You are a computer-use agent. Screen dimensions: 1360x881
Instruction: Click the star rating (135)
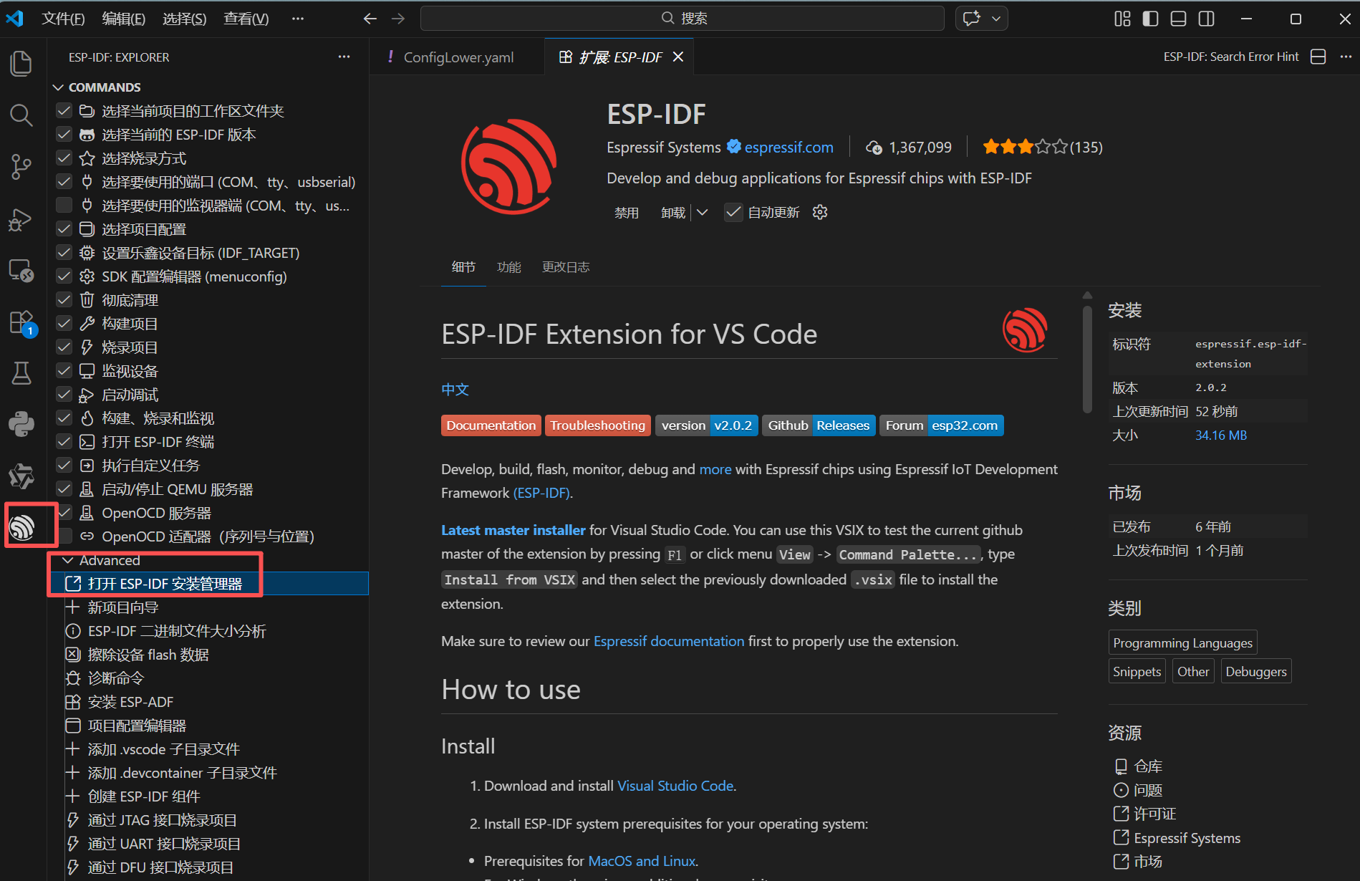[1042, 148]
